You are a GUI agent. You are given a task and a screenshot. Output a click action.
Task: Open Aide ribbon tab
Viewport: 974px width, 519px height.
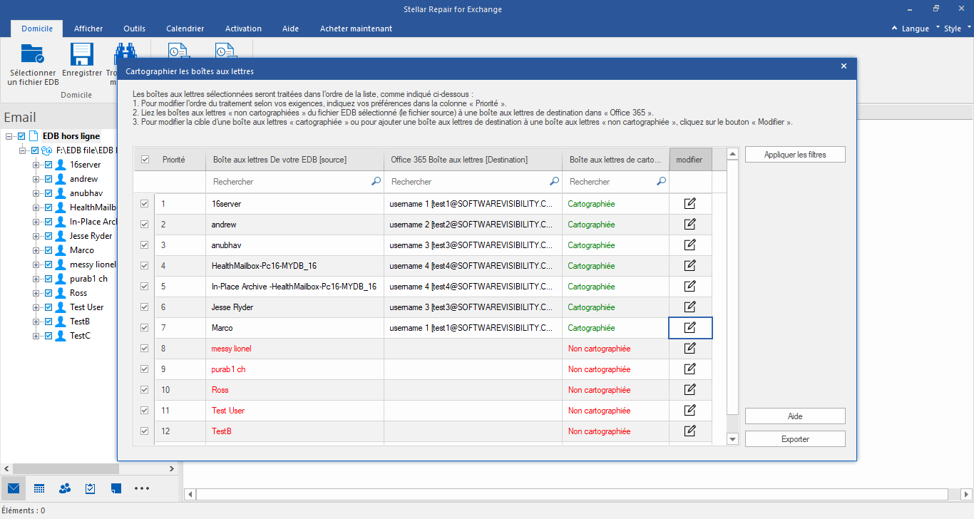click(290, 29)
